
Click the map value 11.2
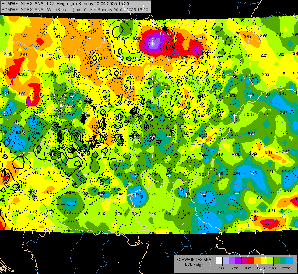click(x=120, y=38)
